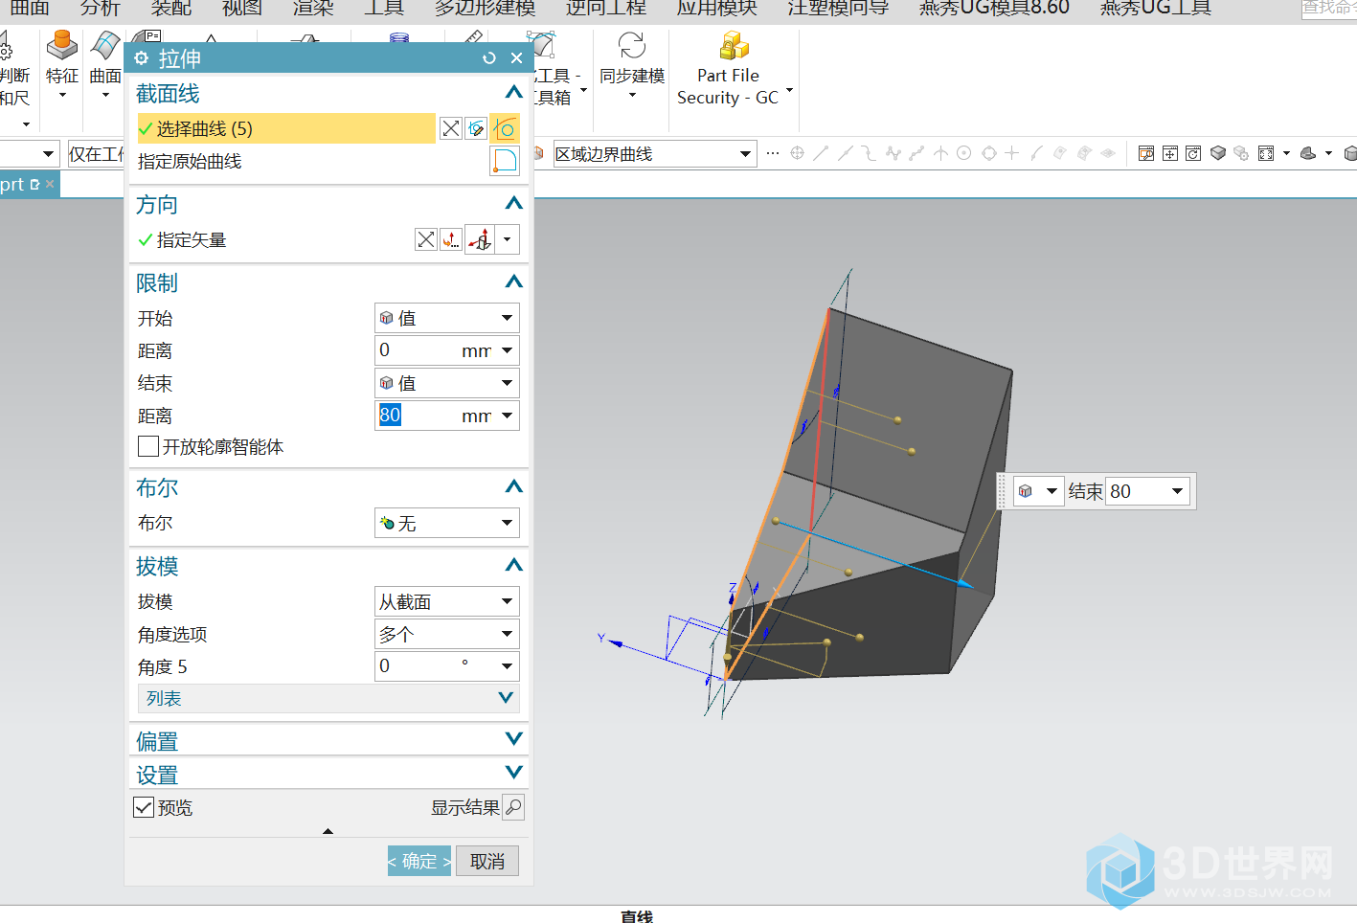
Task: Open the 结束 value type dropdown
Action: [x=447, y=383]
